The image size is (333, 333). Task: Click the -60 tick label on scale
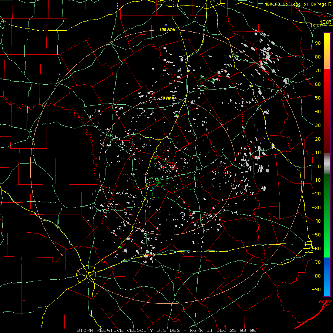pyautogui.click(x=316, y=249)
